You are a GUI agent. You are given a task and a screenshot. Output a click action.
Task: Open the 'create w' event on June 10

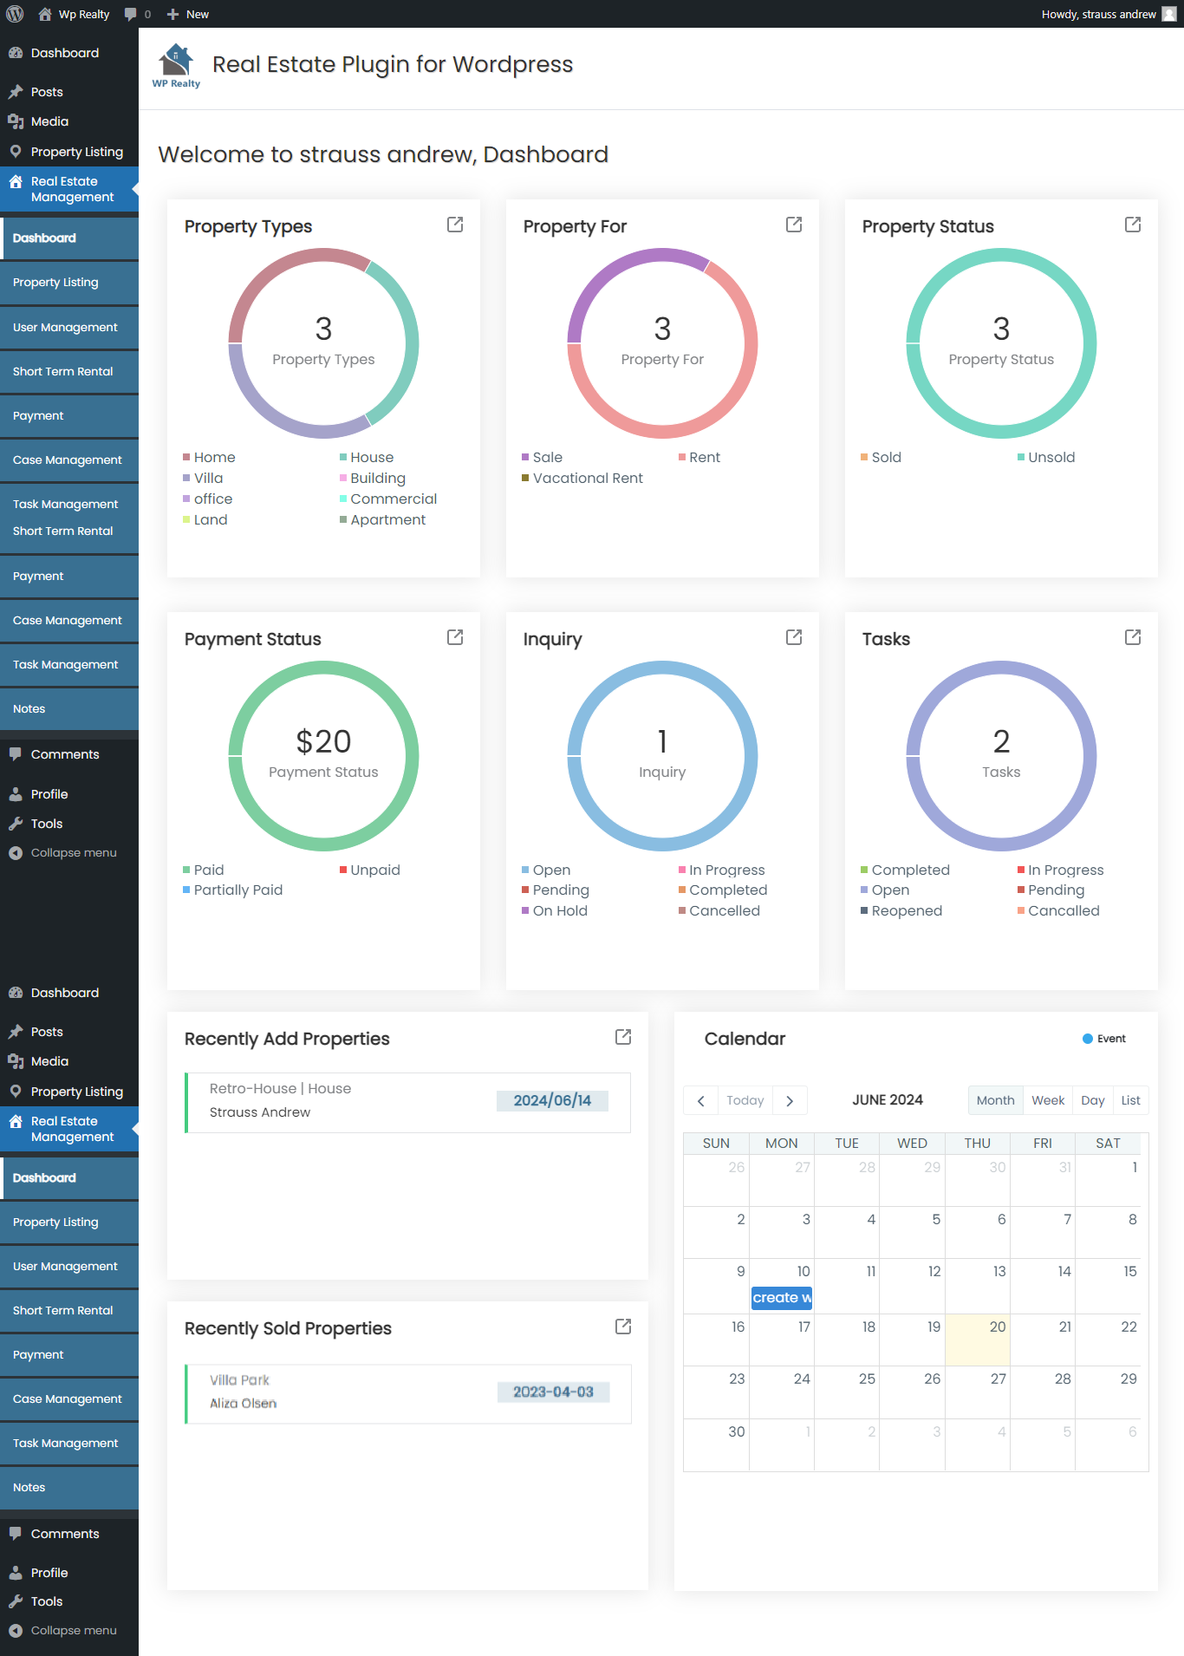(x=782, y=1298)
